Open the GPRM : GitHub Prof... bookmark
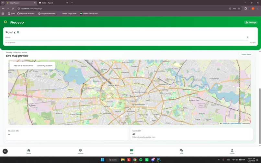 pyautogui.click(x=89, y=14)
